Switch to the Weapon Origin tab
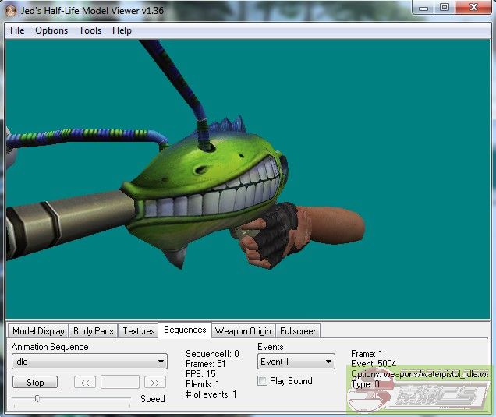The width and height of the screenshot is (496, 417). pos(243,331)
